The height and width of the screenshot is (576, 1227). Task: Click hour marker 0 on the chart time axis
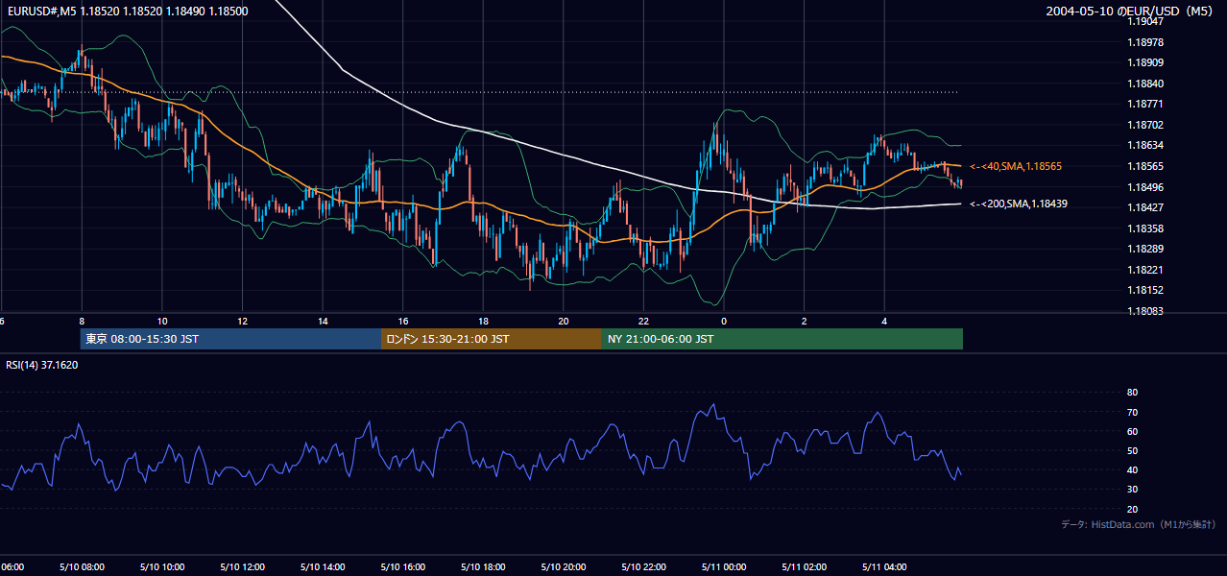pyautogui.click(x=724, y=321)
